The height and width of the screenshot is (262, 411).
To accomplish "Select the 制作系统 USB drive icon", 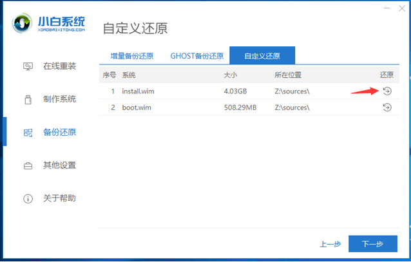I will (x=28, y=99).
